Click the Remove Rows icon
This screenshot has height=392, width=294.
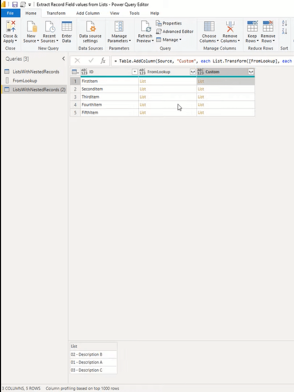tap(268, 27)
